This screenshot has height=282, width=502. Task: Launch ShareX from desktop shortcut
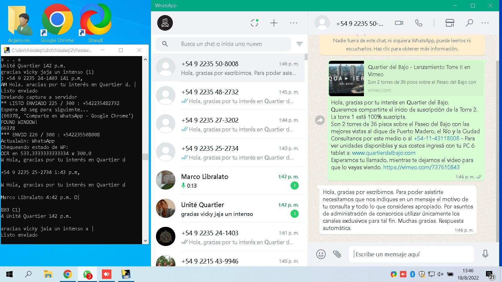[x=95, y=23]
